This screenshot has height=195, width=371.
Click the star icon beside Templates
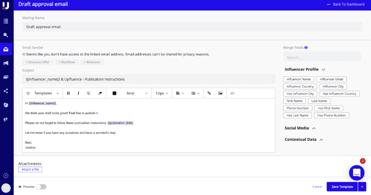tap(28, 93)
